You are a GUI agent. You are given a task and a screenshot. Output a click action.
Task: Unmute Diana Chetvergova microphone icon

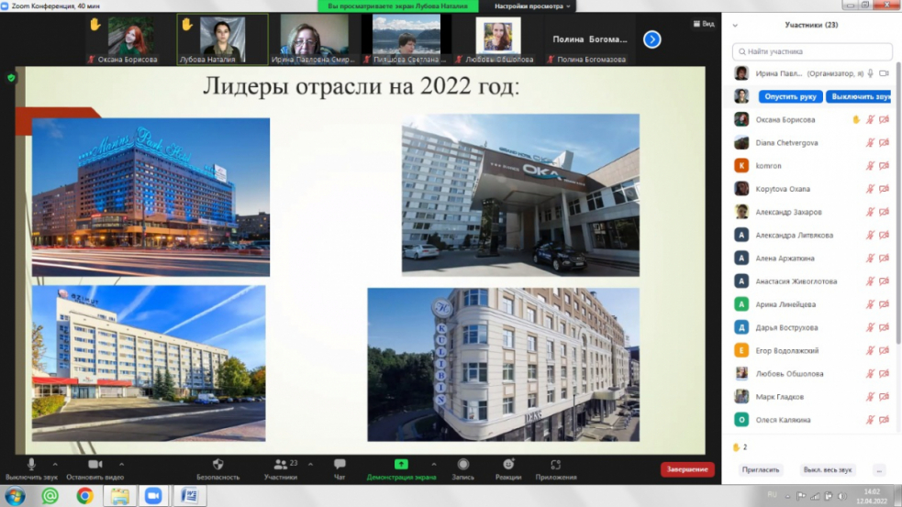[871, 142]
